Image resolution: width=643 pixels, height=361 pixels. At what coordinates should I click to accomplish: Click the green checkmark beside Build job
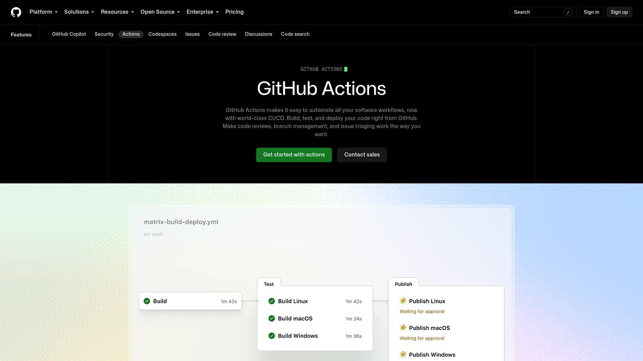tap(147, 301)
